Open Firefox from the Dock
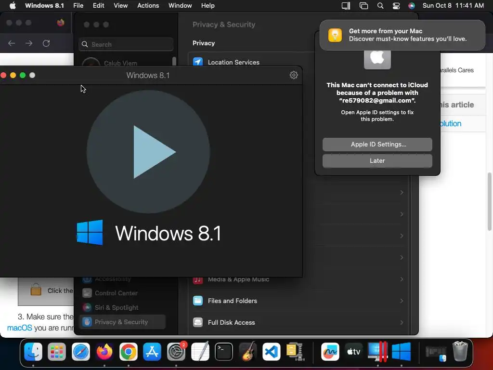 click(x=104, y=351)
